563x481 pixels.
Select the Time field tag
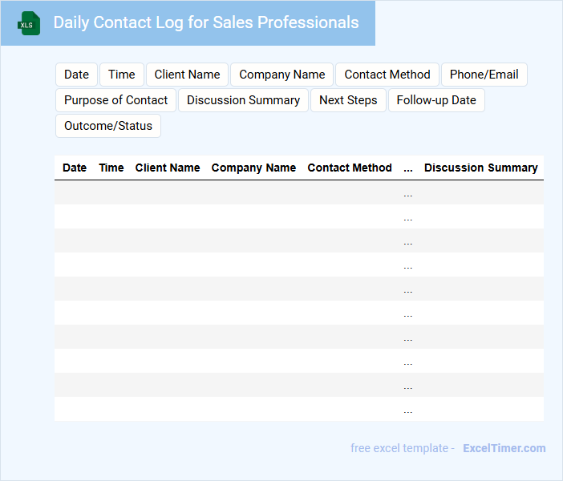pyautogui.click(x=122, y=75)
